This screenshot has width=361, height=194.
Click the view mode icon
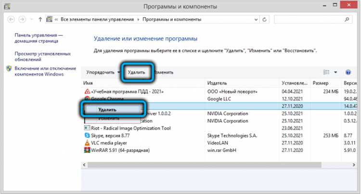326,73
